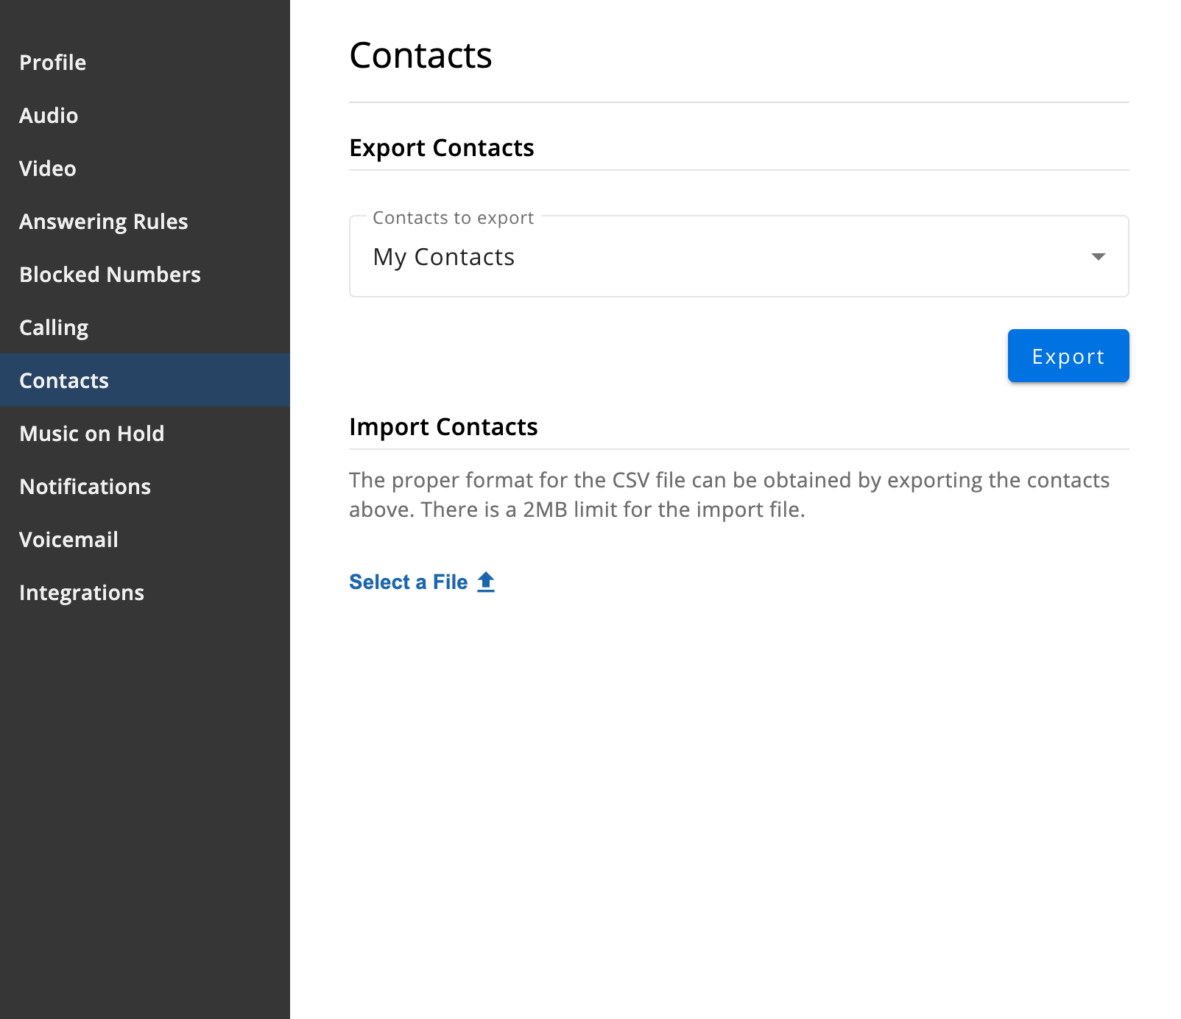
Task: Click the upload arrow icon
Action: pos(486,582)
